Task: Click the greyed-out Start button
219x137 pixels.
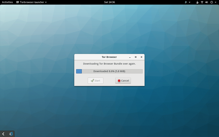Action: tap(96, 81)
